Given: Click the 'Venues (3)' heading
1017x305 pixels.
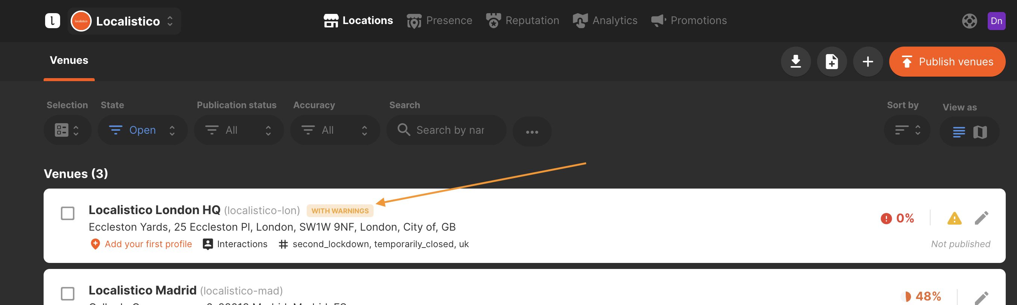Looking at the screenshot, I should (76, 174).
